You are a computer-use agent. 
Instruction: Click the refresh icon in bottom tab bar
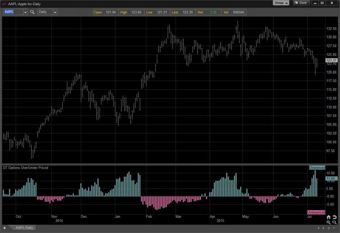[329, 228]
